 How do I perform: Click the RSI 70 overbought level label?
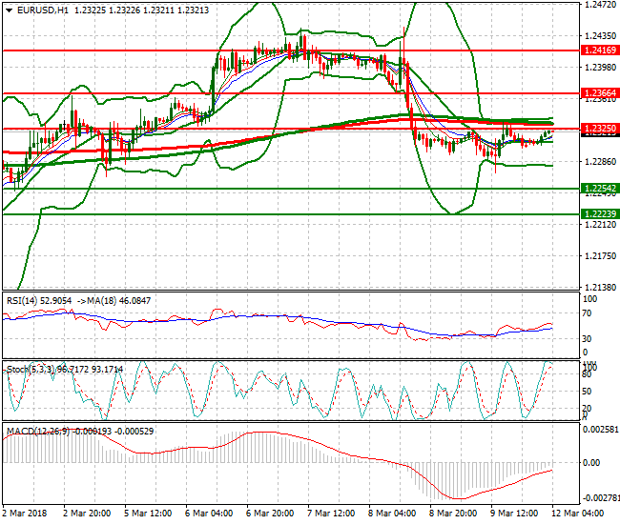point(588,312)
